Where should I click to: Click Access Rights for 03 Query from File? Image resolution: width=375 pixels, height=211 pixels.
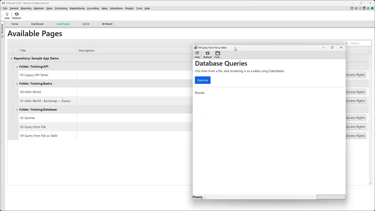coord(355,127)
